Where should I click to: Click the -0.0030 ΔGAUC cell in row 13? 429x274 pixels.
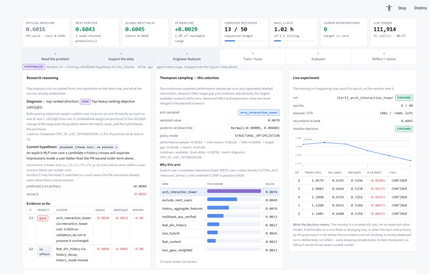pyautogui.click(x=102, y=218)
